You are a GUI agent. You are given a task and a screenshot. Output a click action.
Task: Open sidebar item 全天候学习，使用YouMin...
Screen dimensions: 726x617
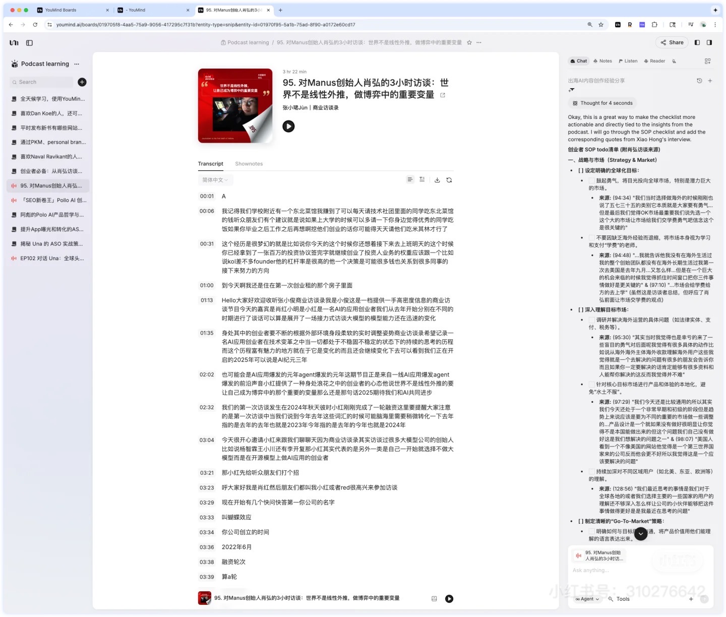click(x=49, y=99)
